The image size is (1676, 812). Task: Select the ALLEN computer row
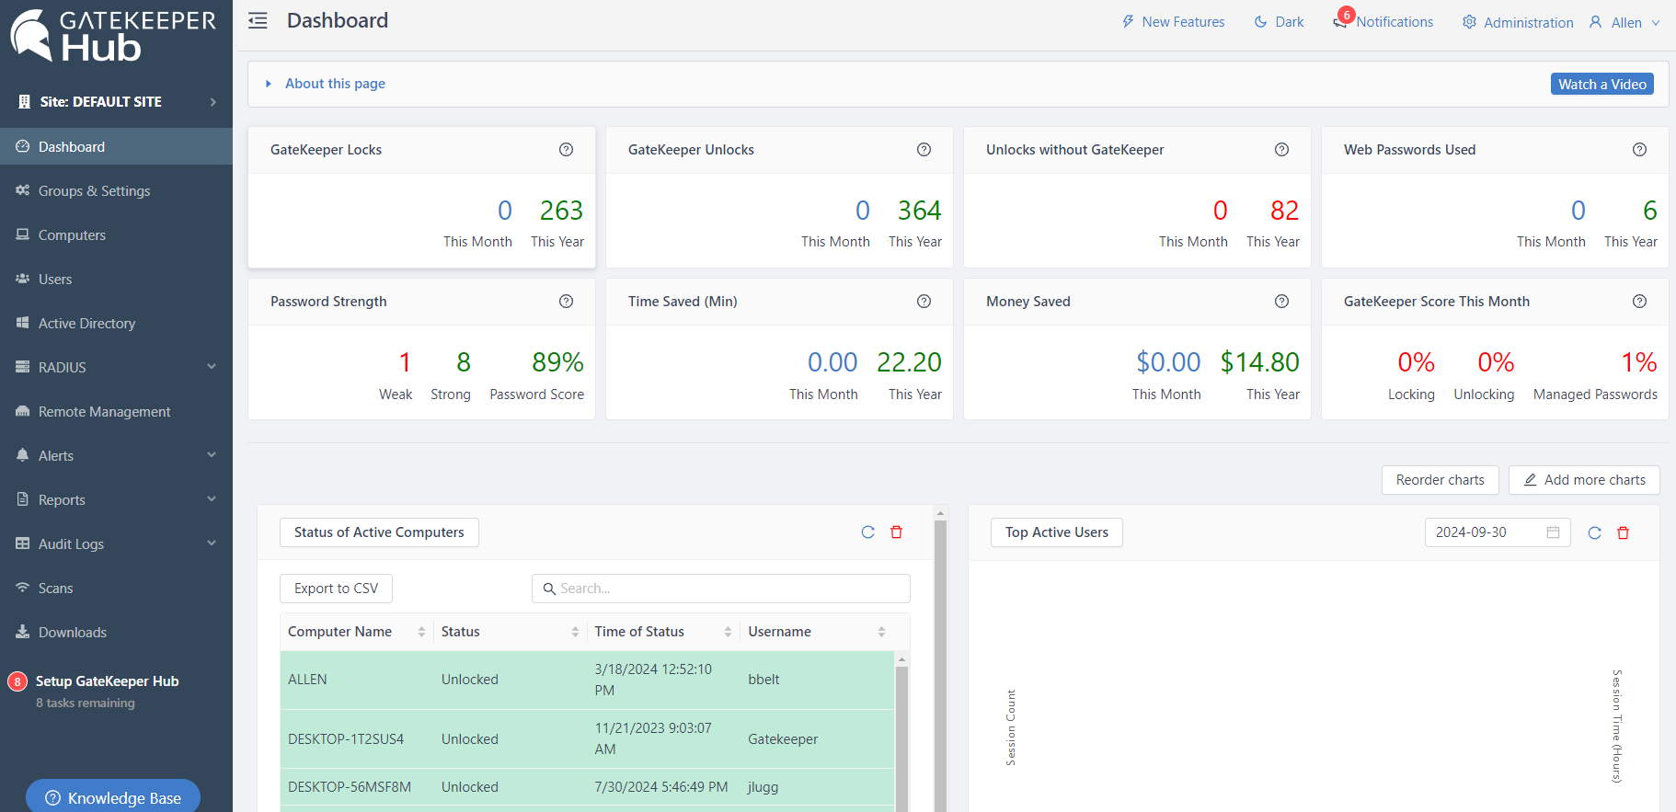(x=587, y=680)
